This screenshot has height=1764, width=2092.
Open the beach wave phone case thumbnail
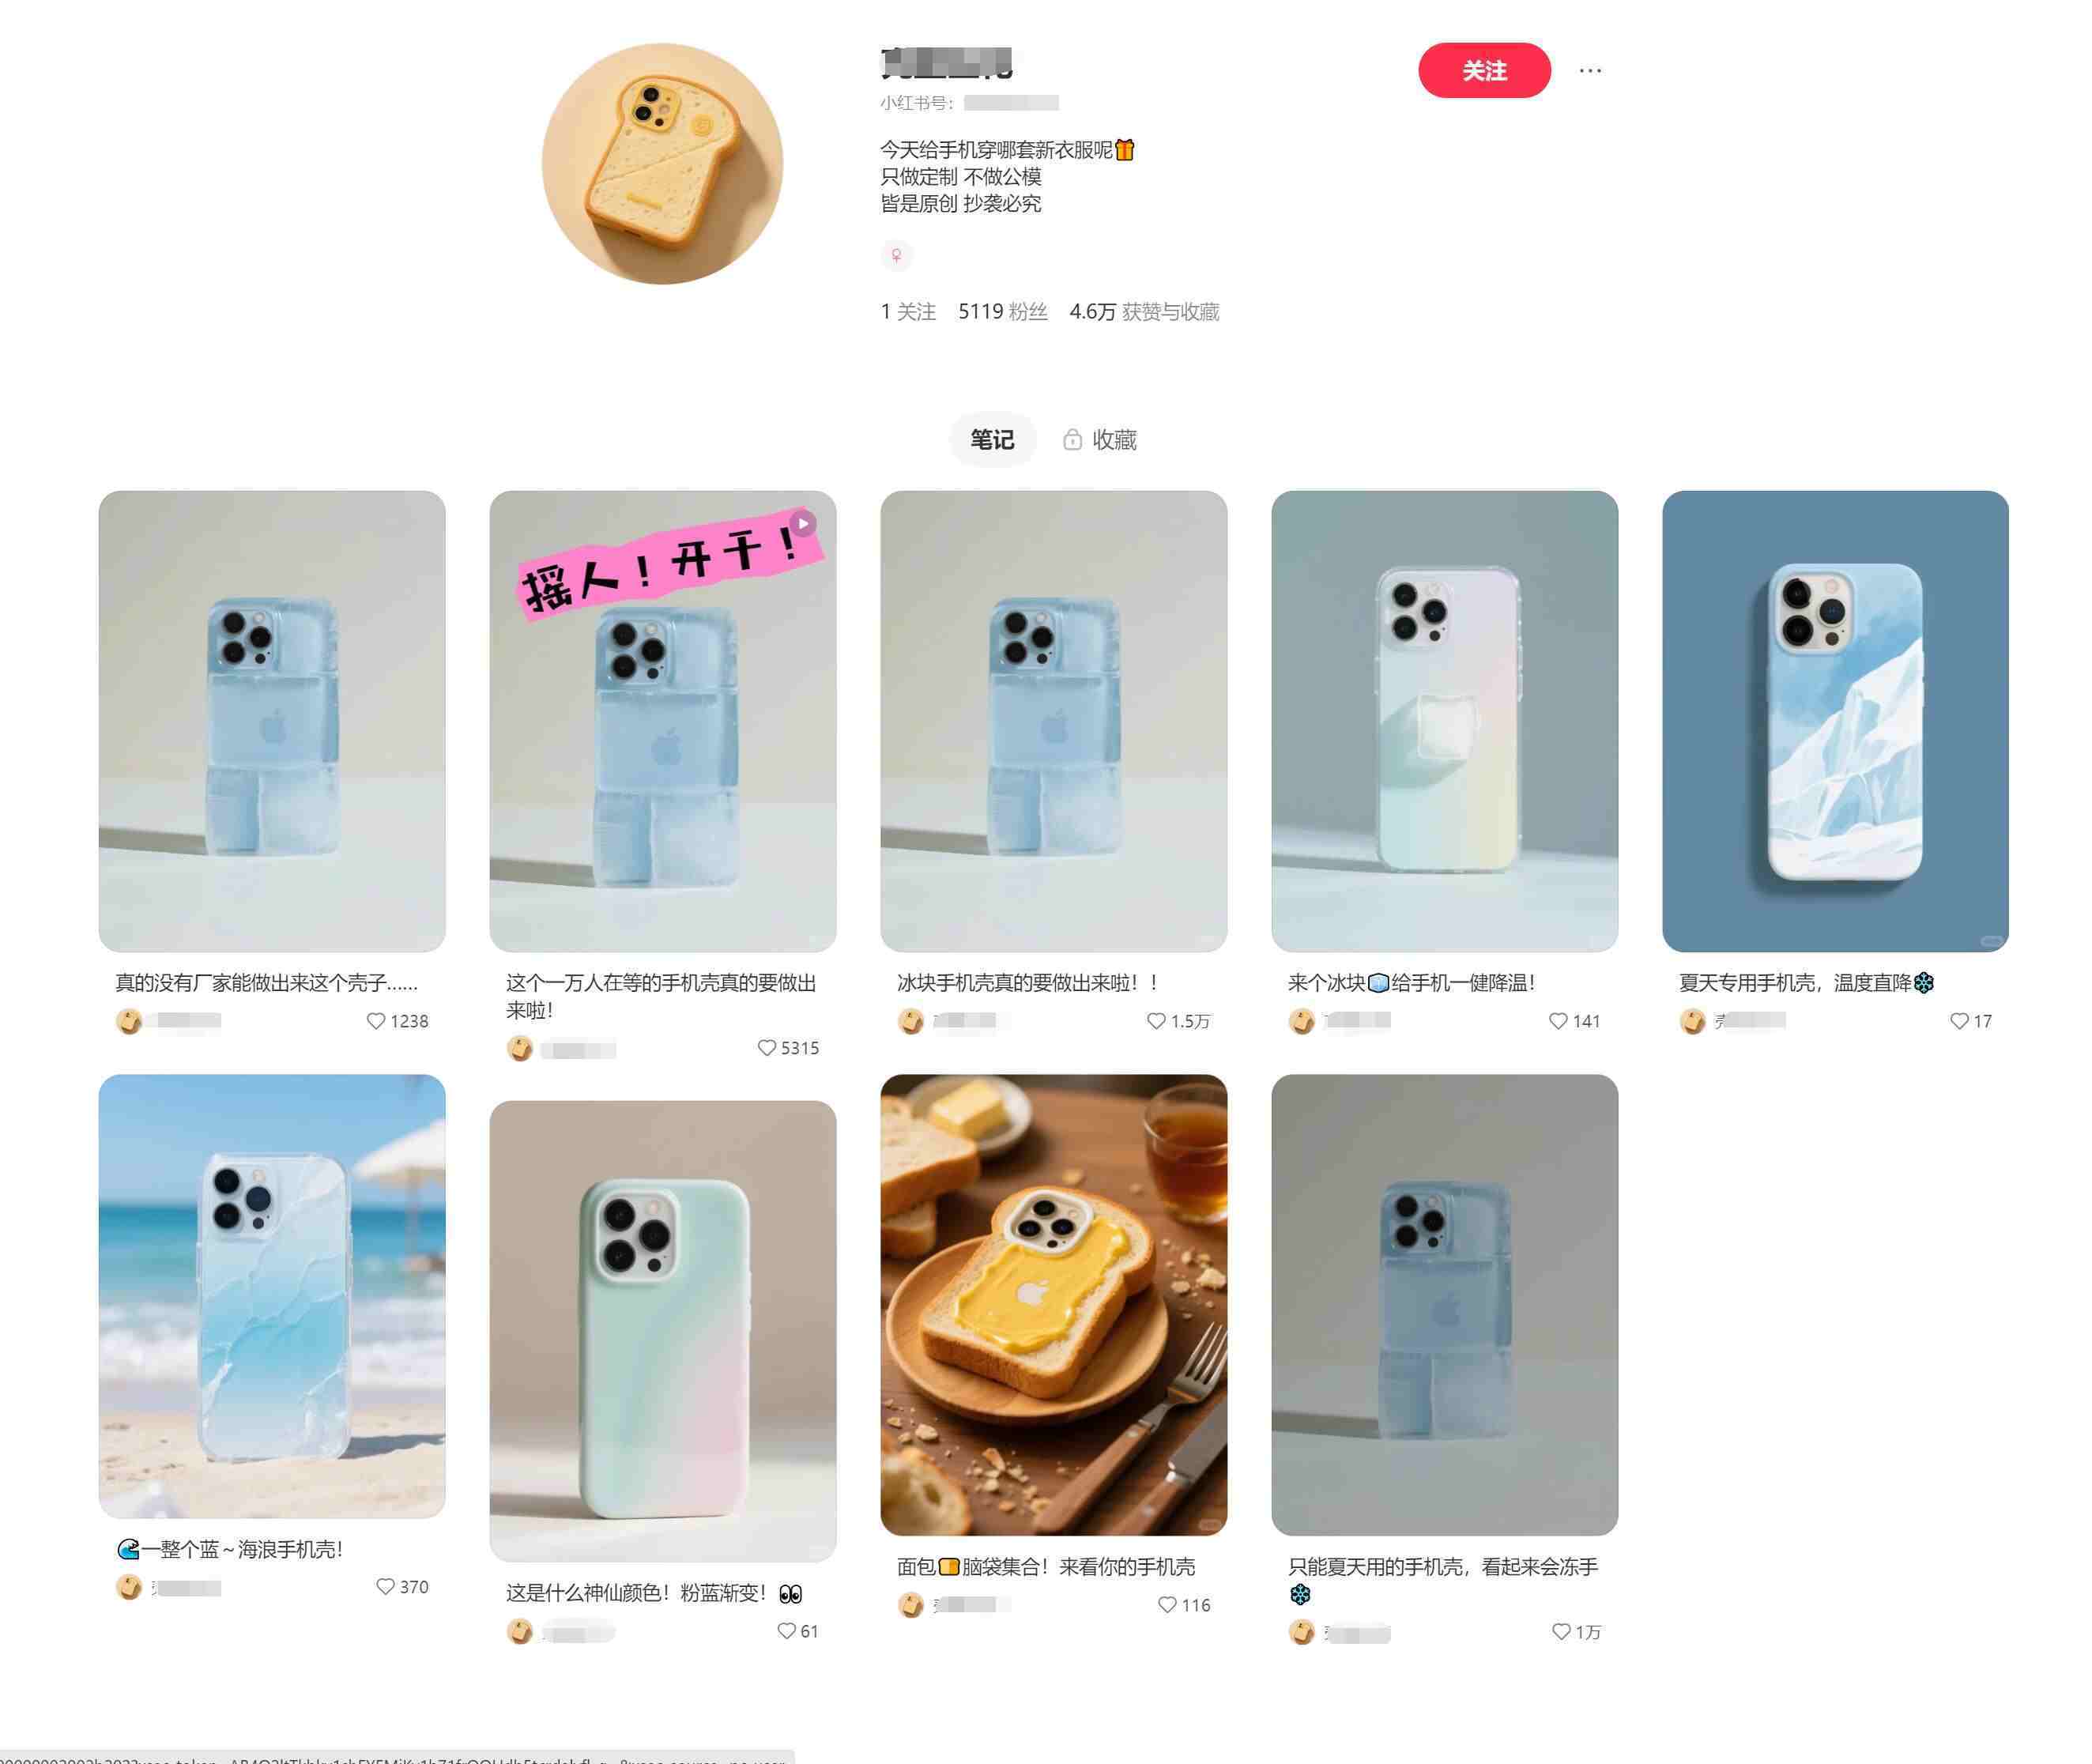[272, 1296]
